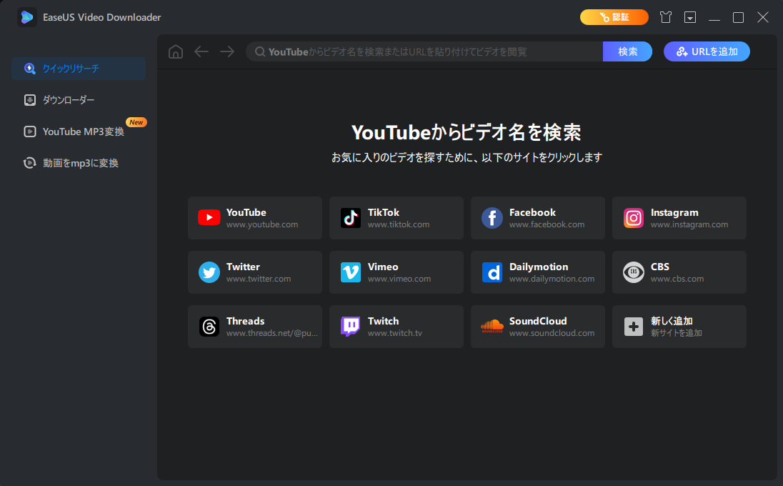Select the Facebook site tile
This screenshot has height=486, width=783.
pyautogui.click(x=537, y=218)
